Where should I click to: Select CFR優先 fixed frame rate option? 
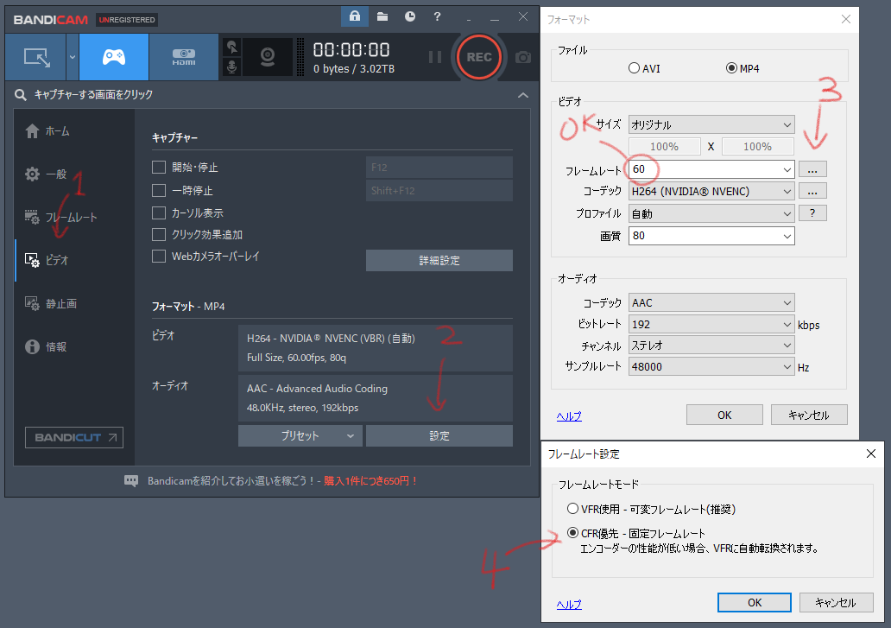pyautogui.click(x=572, y=533)
